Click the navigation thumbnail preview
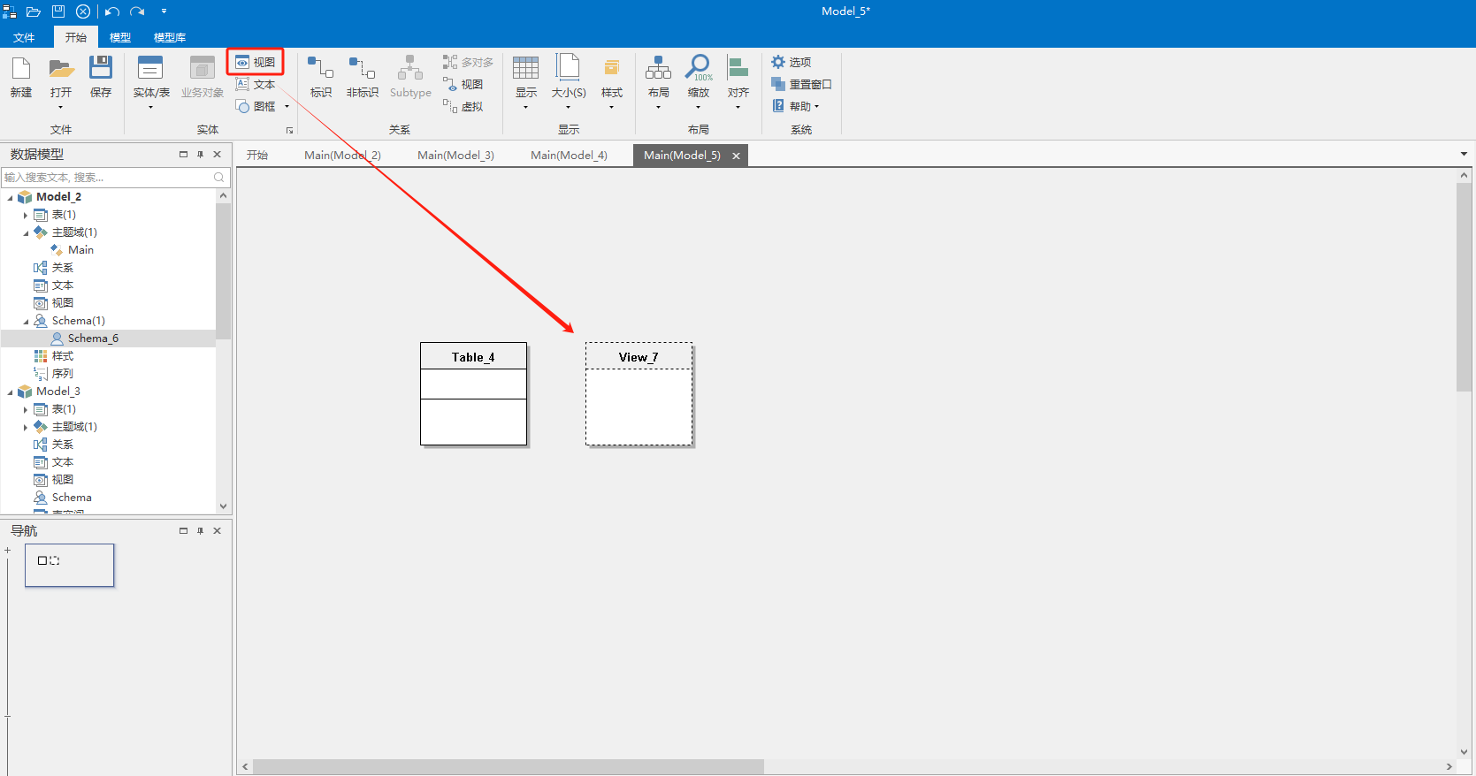Screen dimensions: 1476x776 pyautogui.click(x=70, y=565)
